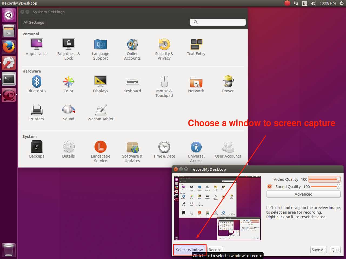
Task: Open Files manager in launcher
Action: pos(9,31)
